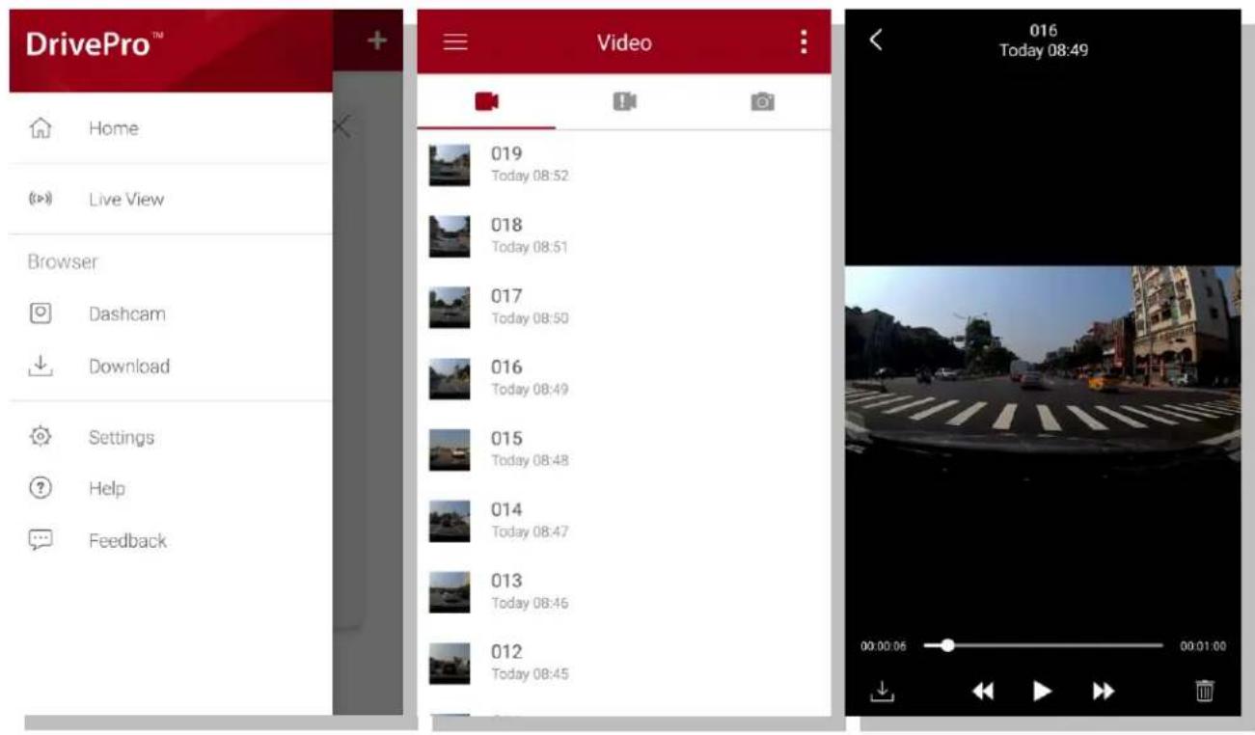The image size is (1255, 735).
Task: Play the 016 video
Action: 1042,691
